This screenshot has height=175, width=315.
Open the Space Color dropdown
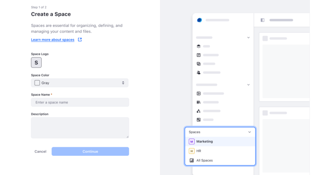pos(80,83)
